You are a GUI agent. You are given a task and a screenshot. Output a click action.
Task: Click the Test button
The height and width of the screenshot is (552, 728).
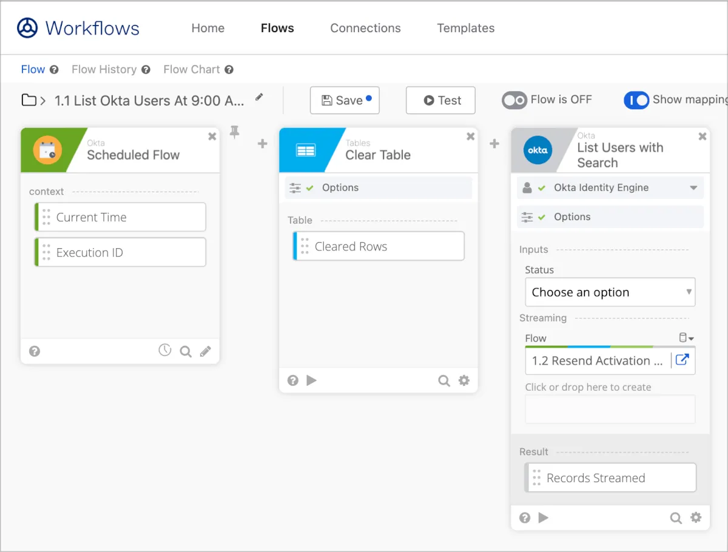[x=440, y=100]
